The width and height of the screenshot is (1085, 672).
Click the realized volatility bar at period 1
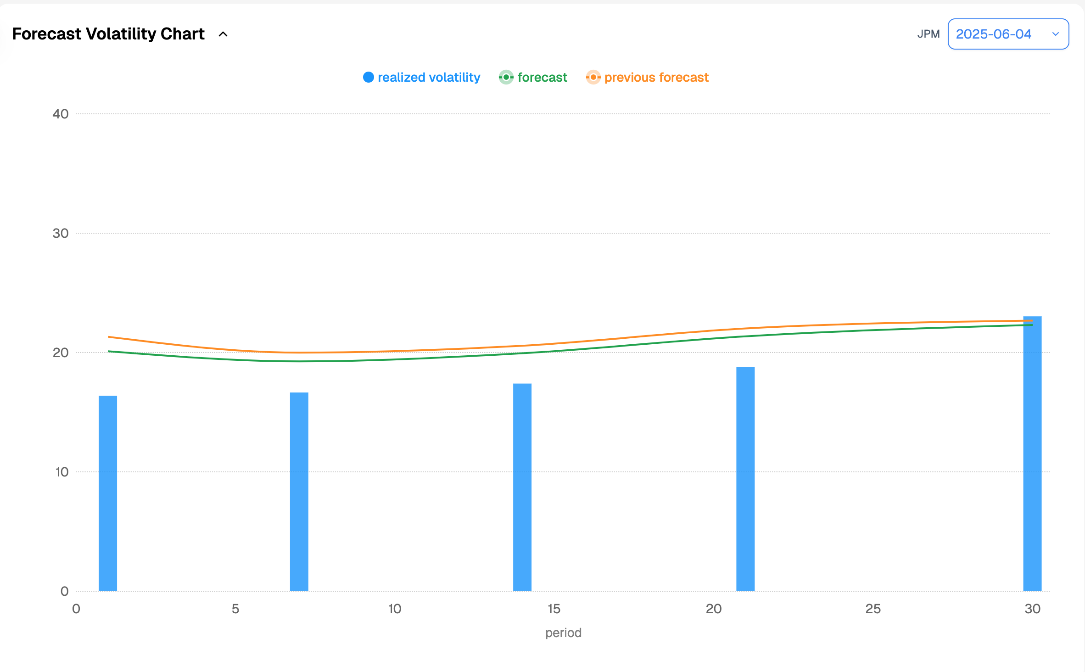tap(108, 493)
